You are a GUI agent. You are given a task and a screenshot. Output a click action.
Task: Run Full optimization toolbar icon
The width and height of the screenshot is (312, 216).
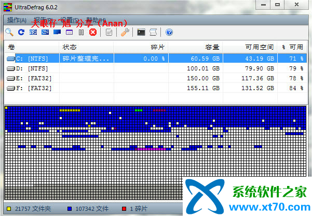57,32
